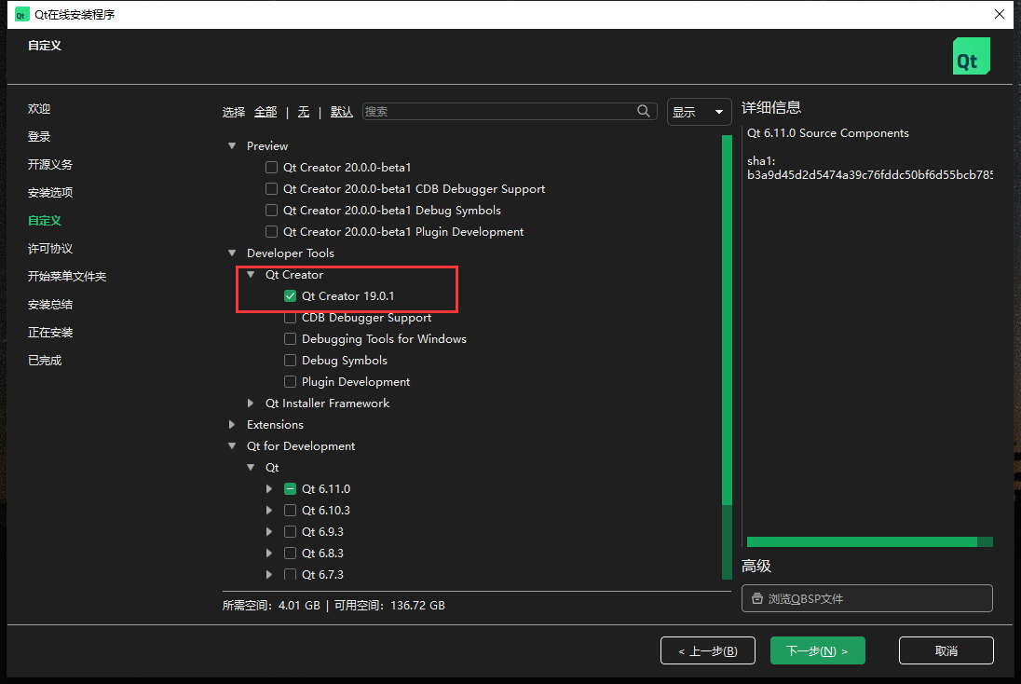Open 开源义务 step in sidebar
Image resolution: width=1021 pixels, height=684 pixels.
50,165
